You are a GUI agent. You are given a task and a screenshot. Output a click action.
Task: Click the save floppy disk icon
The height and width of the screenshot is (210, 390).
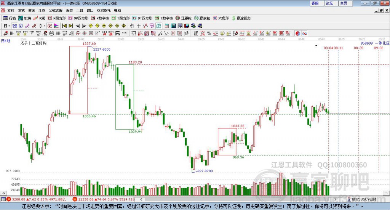coord(187,26)
